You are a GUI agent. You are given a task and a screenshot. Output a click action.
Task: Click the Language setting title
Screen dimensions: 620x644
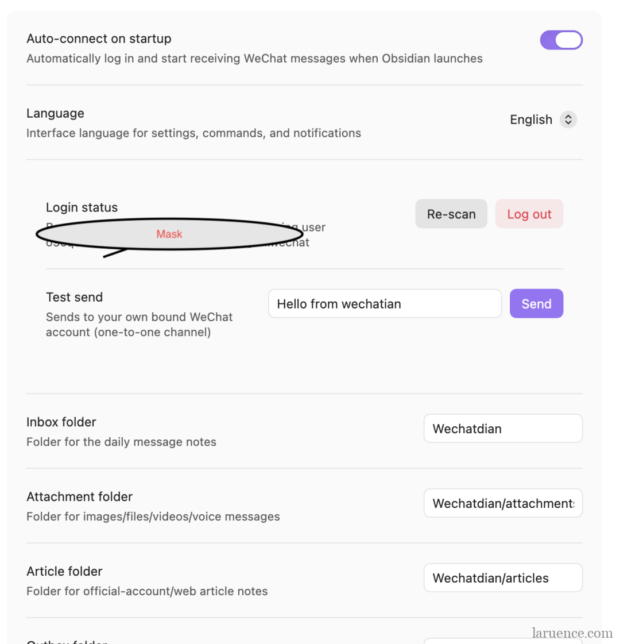55,113
